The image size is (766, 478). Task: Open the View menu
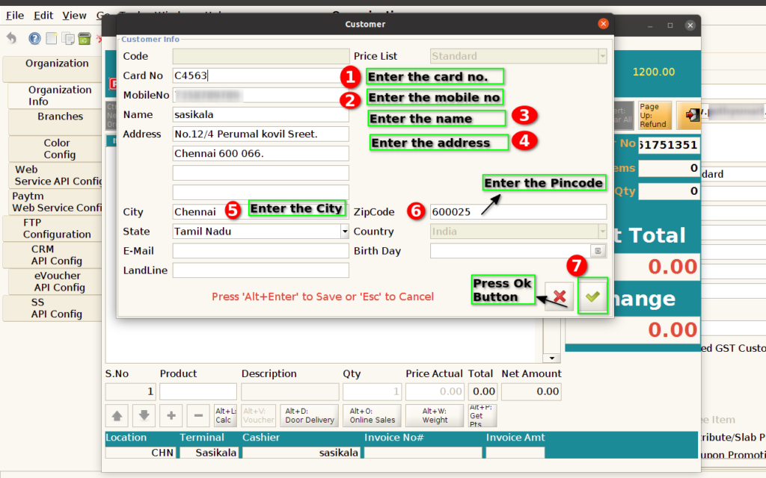coord(74,16)
